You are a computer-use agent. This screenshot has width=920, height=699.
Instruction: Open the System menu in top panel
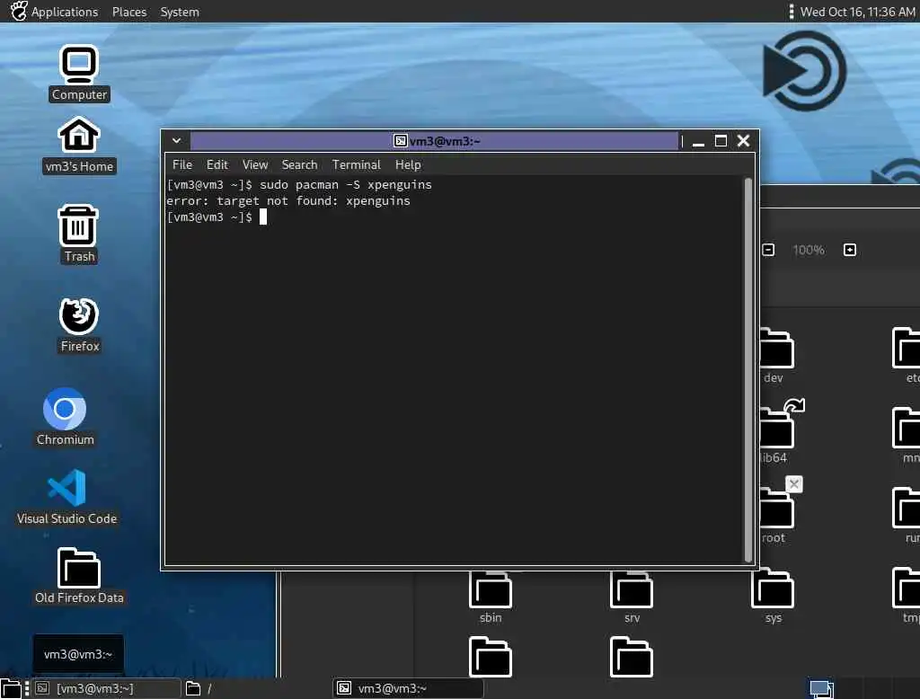click(x=180, y=12)
